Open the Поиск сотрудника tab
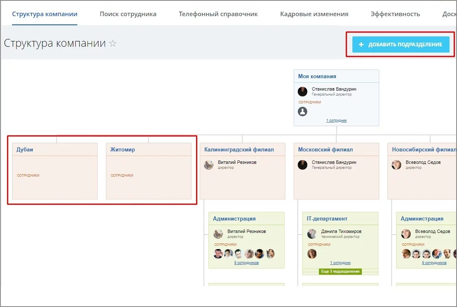Image resolution: width=457 pixels, height=307 pixels. [x=128, y=14]
